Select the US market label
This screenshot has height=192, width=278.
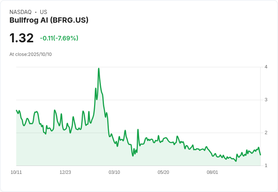point(43,12)
